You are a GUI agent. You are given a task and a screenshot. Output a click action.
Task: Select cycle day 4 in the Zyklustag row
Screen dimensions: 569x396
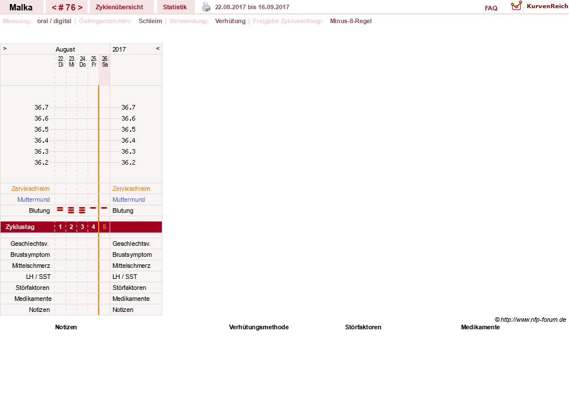(x=93, y=227)
